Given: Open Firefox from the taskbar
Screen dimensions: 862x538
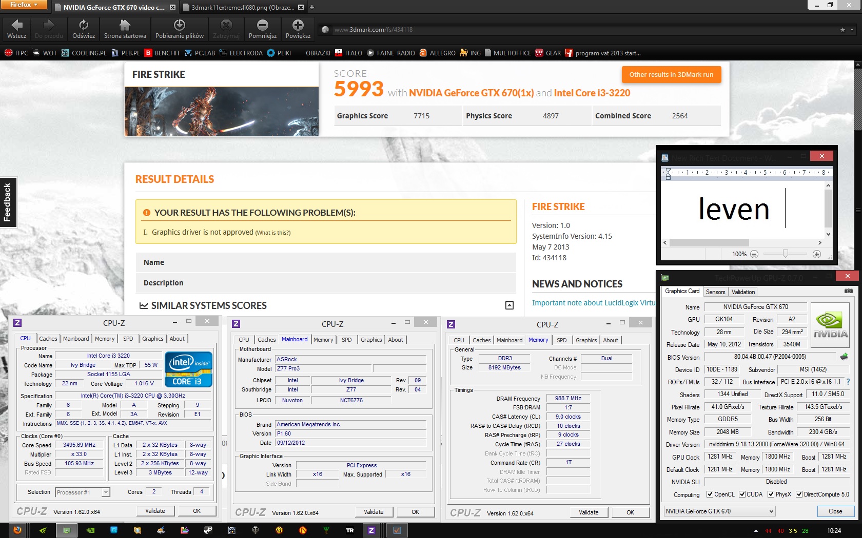Looking at the screenshot, I should pos(17,530).
